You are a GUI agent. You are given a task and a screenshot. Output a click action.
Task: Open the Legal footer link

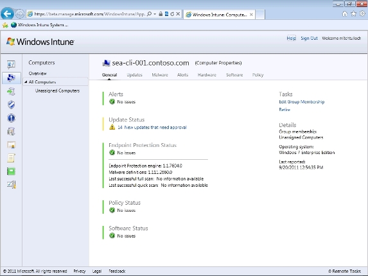click(97, 271)
